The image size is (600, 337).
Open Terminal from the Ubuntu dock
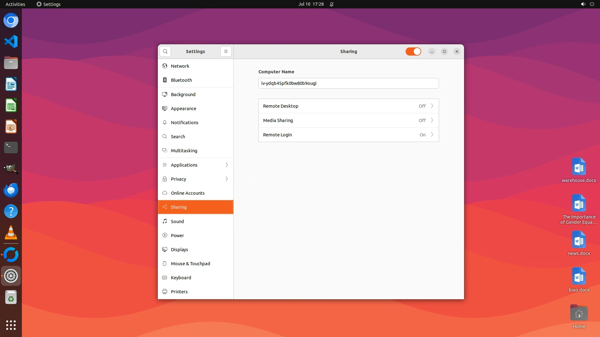coord(11,148)
